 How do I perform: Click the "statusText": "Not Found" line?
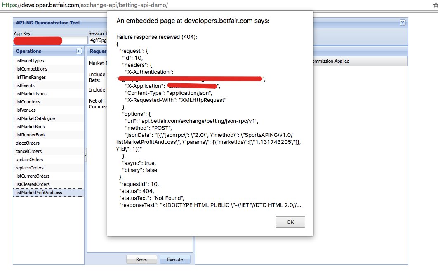pyautogui.click(x=152, y=198)
